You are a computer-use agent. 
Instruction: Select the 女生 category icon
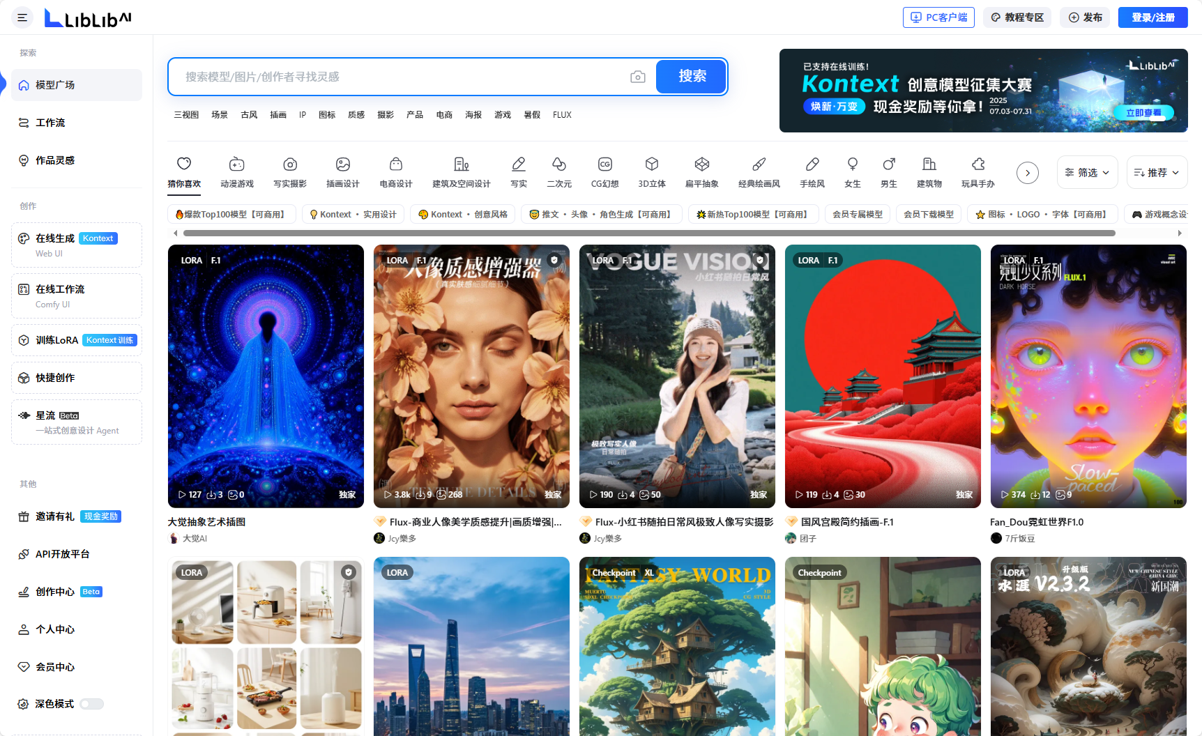(853, 172)
